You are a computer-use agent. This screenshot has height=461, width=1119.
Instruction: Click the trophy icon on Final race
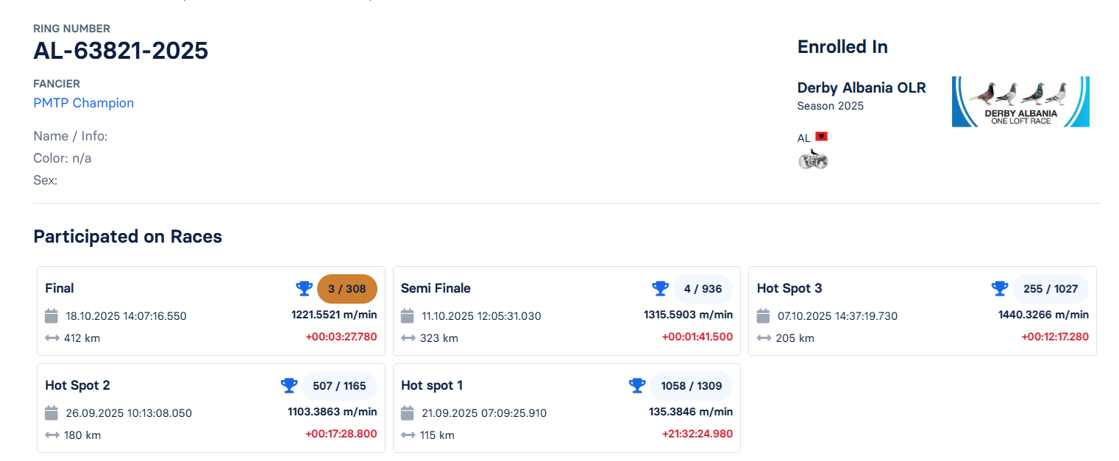click(304, 288)
